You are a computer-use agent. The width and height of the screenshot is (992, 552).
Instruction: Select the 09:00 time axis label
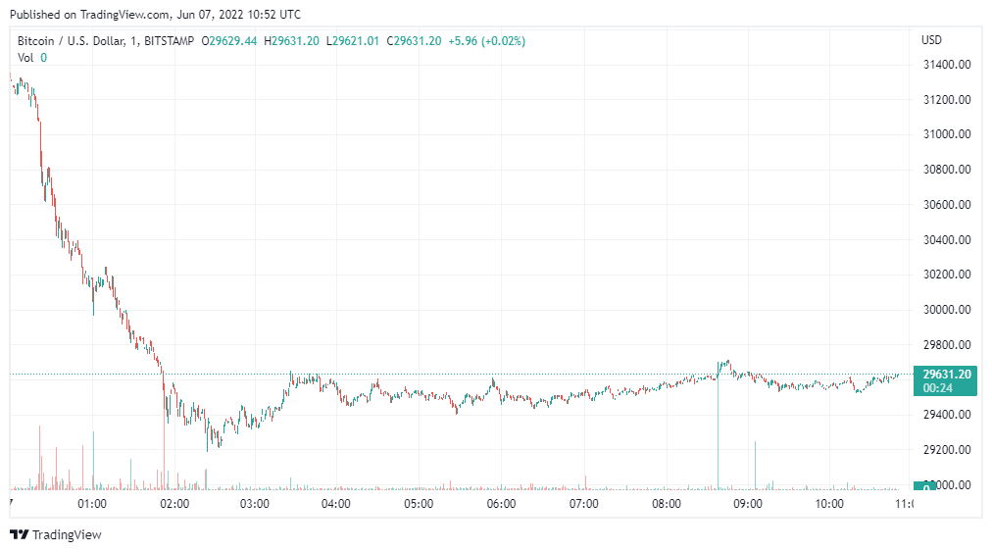[x=748, y=504]
